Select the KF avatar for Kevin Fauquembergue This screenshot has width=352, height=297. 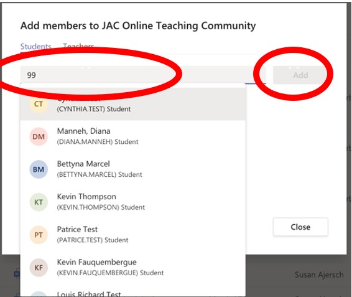(39, 268)
